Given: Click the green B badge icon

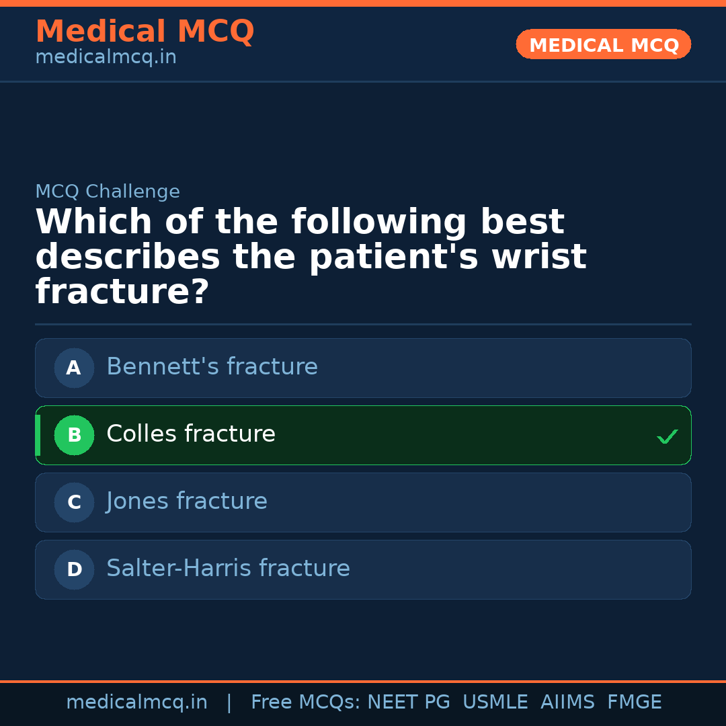Looking at the screenshot, I should (74, 435).
